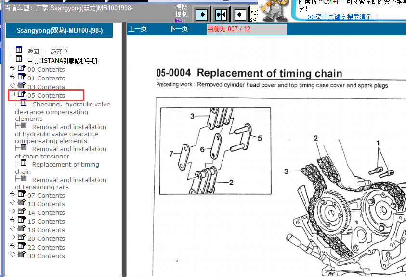Expand the 07 Contents node
Viewport: 406px width, 277px height.
point(13,194)
